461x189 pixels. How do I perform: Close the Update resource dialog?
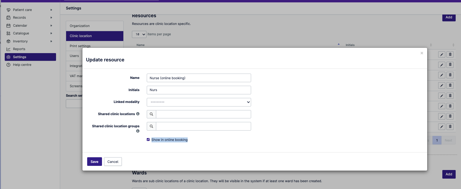pos(422,53)
